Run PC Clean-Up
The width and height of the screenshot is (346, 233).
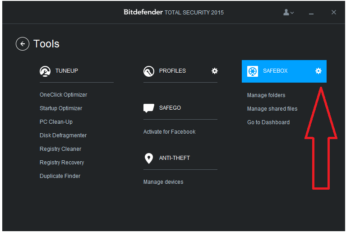pos(56,122)
